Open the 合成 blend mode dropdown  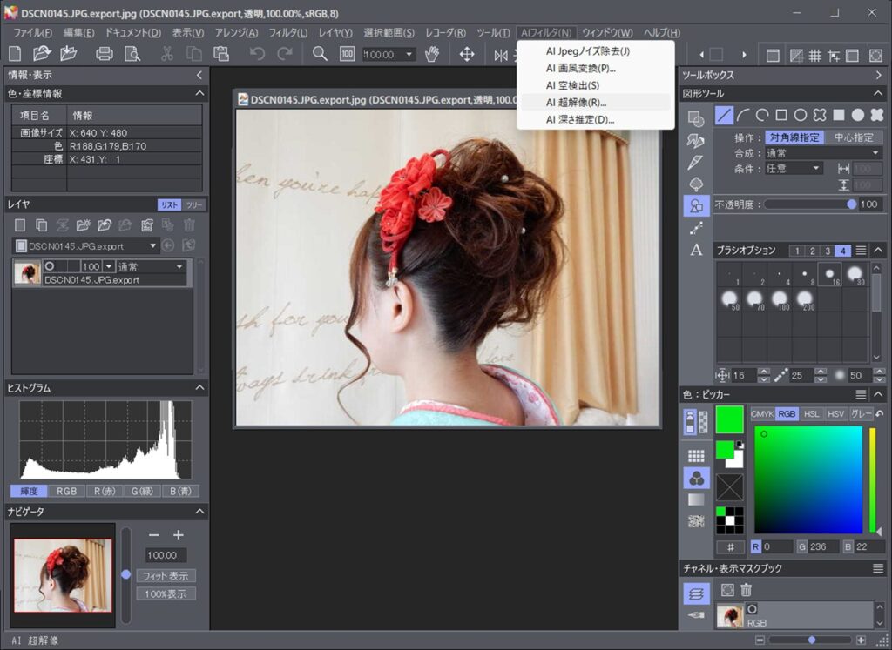822,153
